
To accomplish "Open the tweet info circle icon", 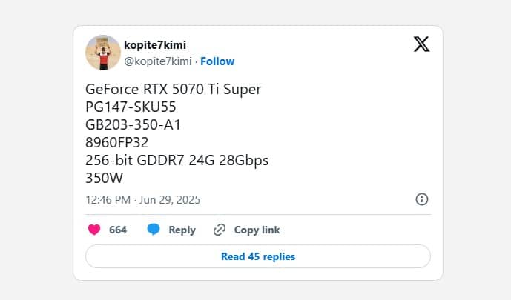I will (x=421, y=199).
